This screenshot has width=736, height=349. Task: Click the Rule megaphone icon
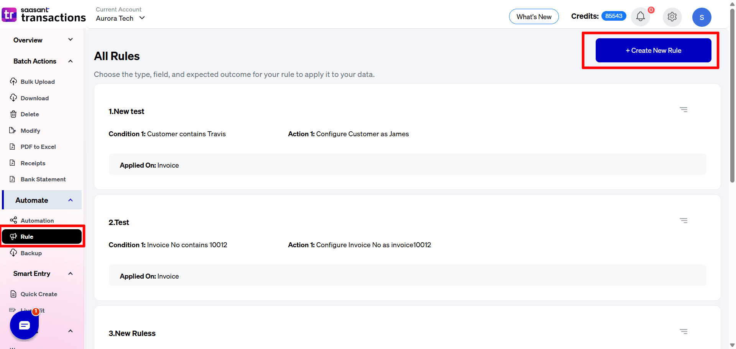pos(13,236)
